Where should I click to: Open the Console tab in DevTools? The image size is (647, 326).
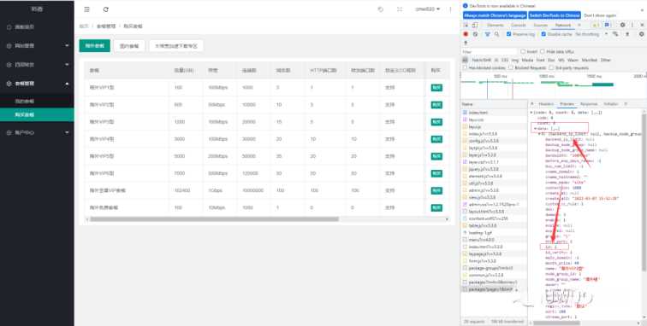click(x=519, y=25)
